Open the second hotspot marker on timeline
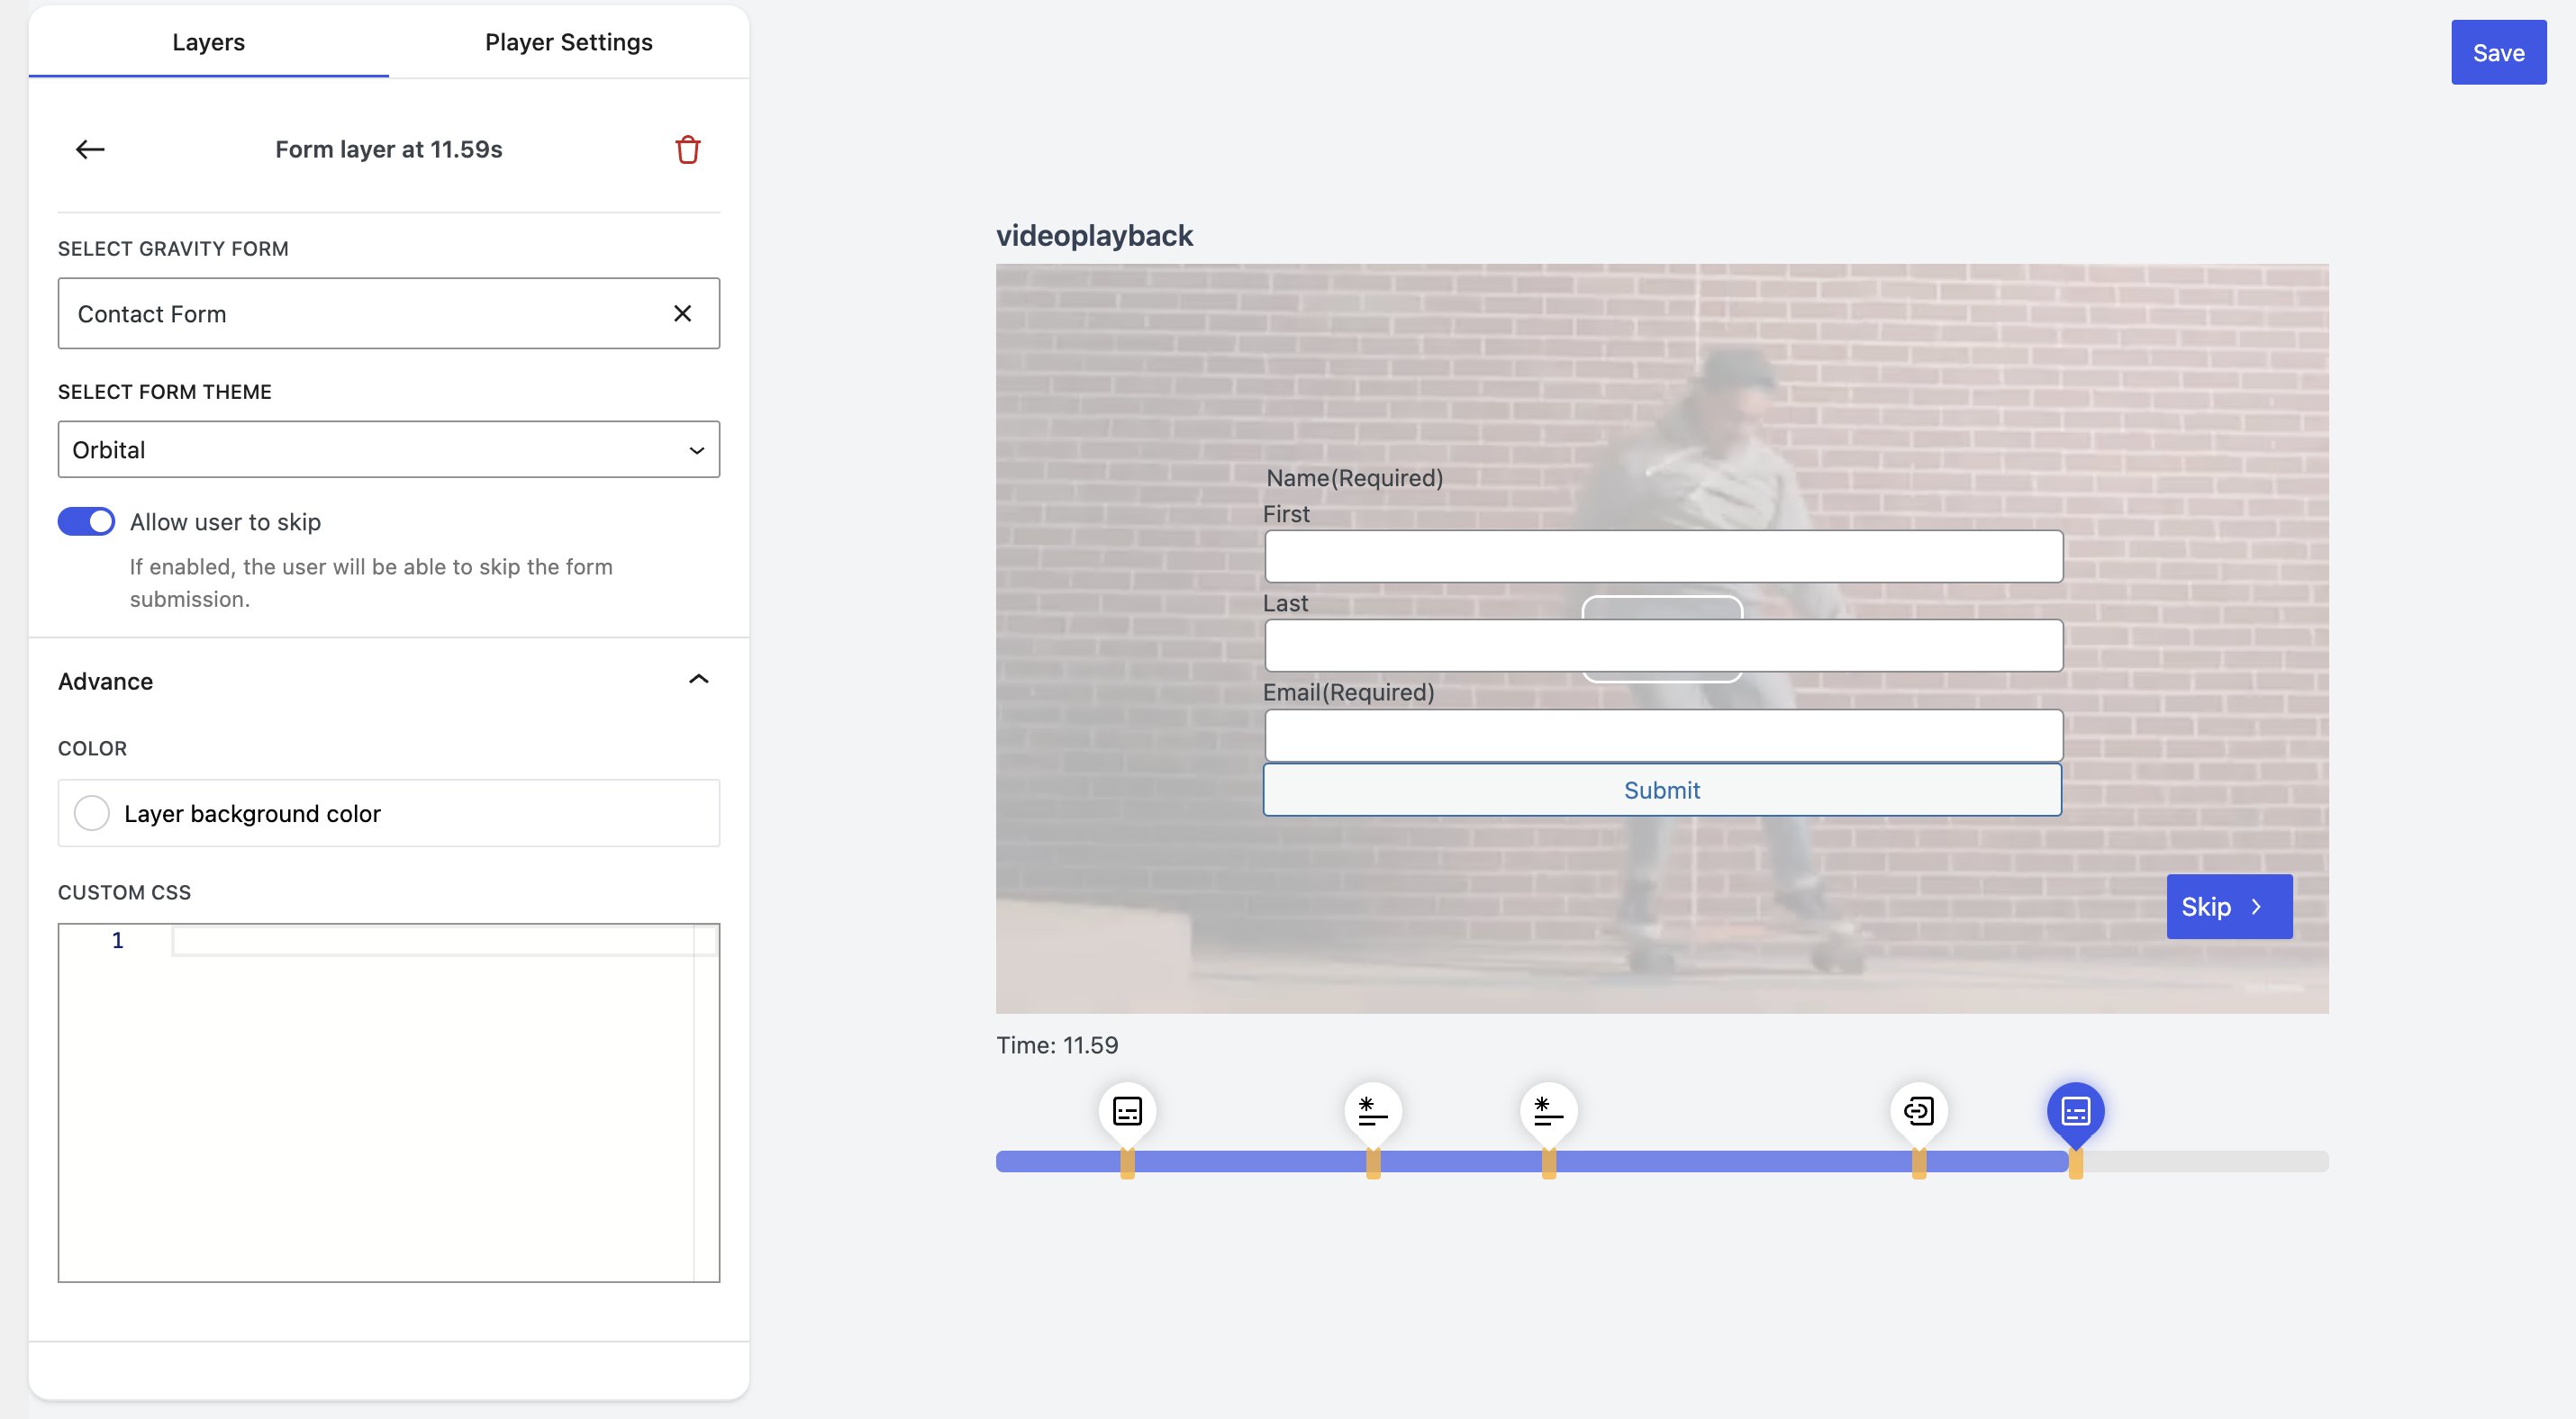 1372,1110
